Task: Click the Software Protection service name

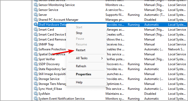Action: pos(52,49)
